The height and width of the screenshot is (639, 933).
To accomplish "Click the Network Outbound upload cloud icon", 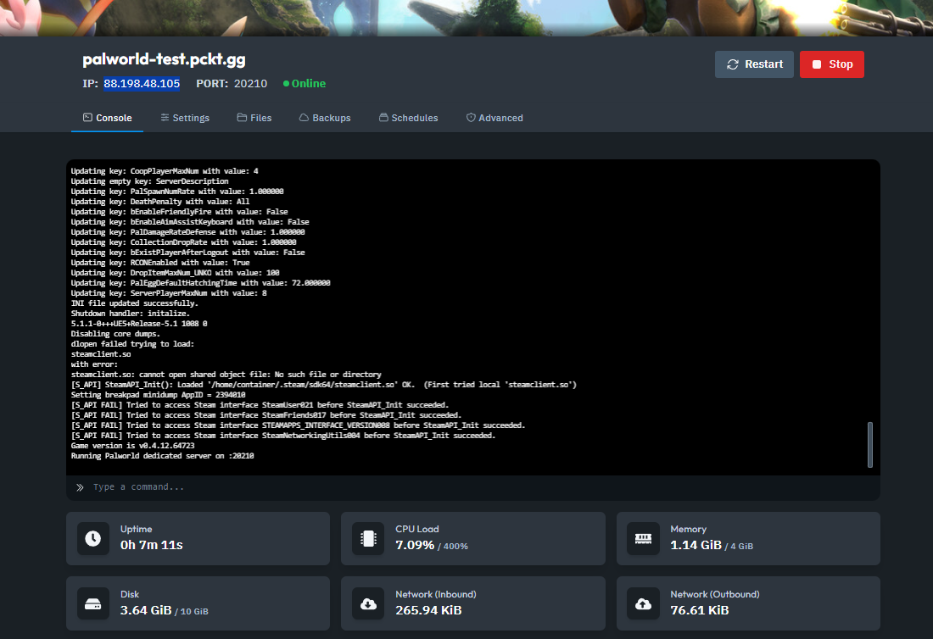I will (643, 604).
